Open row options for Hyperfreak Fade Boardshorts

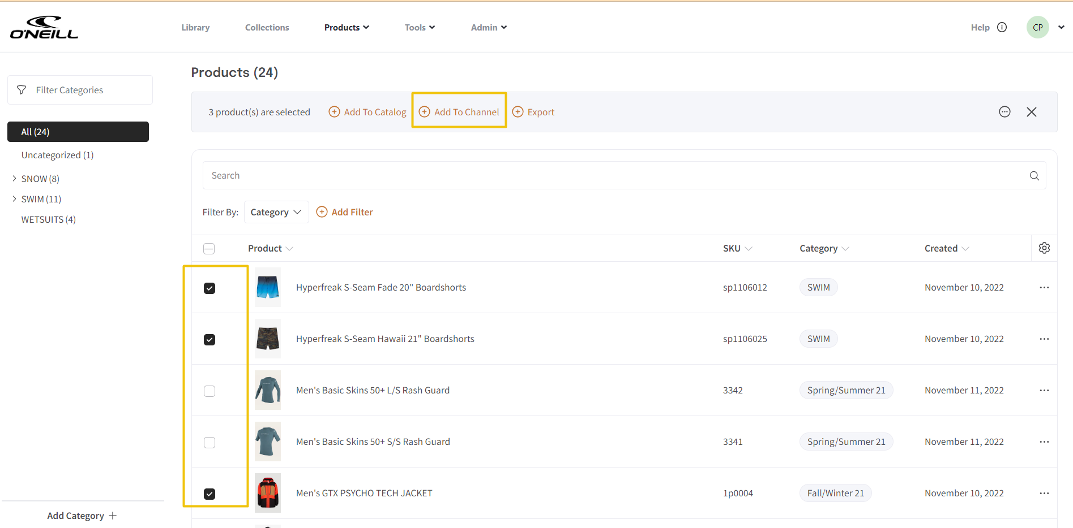coord(1044,288)
